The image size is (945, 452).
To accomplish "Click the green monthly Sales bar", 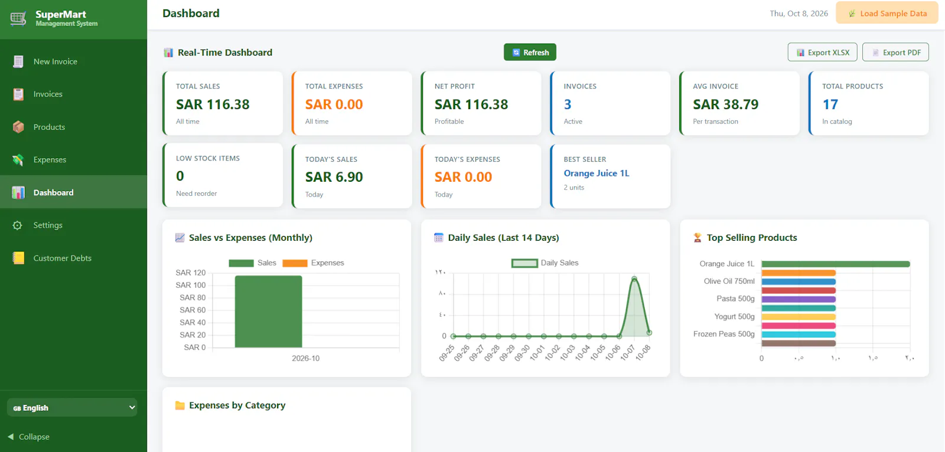I will pyautogui.click(x=269, y=311).
